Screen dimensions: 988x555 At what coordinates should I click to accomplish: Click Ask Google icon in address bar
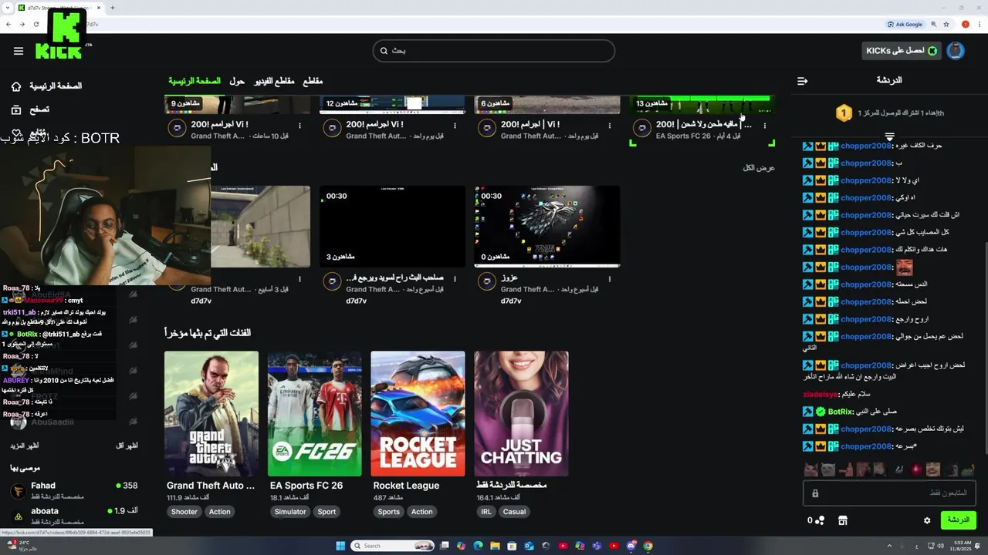(905, 24)
